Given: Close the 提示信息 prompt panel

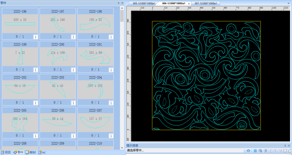Looking at the screenshot, I should point(289,146).
